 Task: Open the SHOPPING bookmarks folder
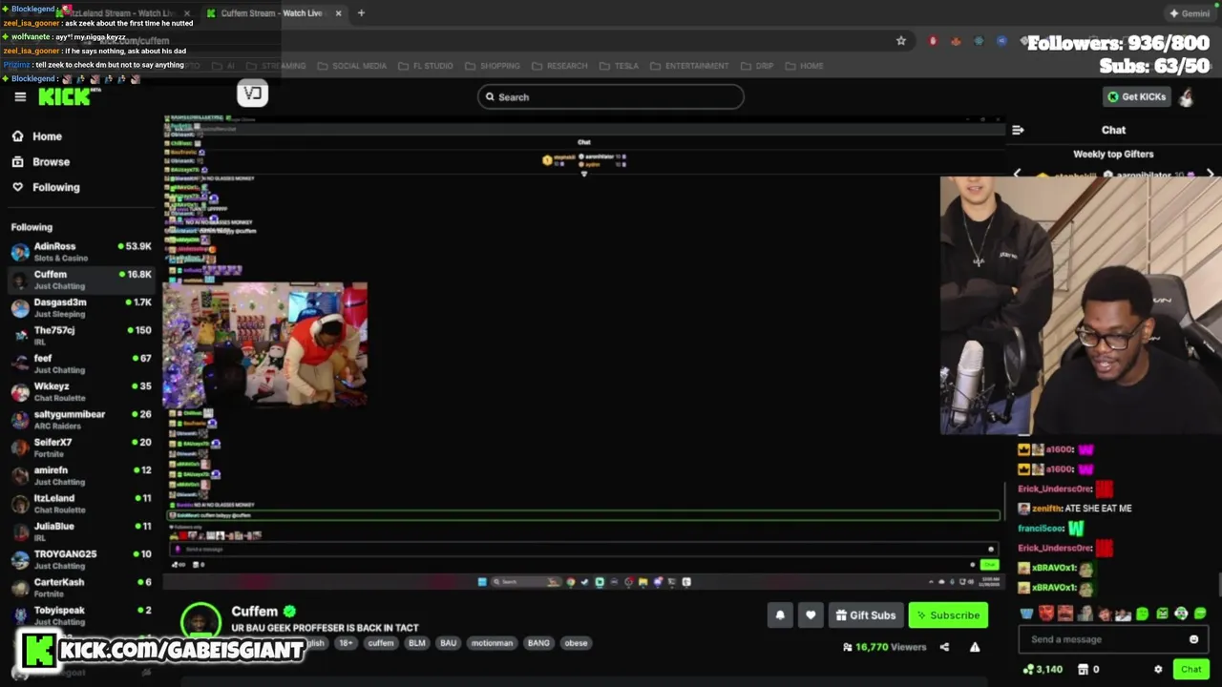(x=493, y=66)
